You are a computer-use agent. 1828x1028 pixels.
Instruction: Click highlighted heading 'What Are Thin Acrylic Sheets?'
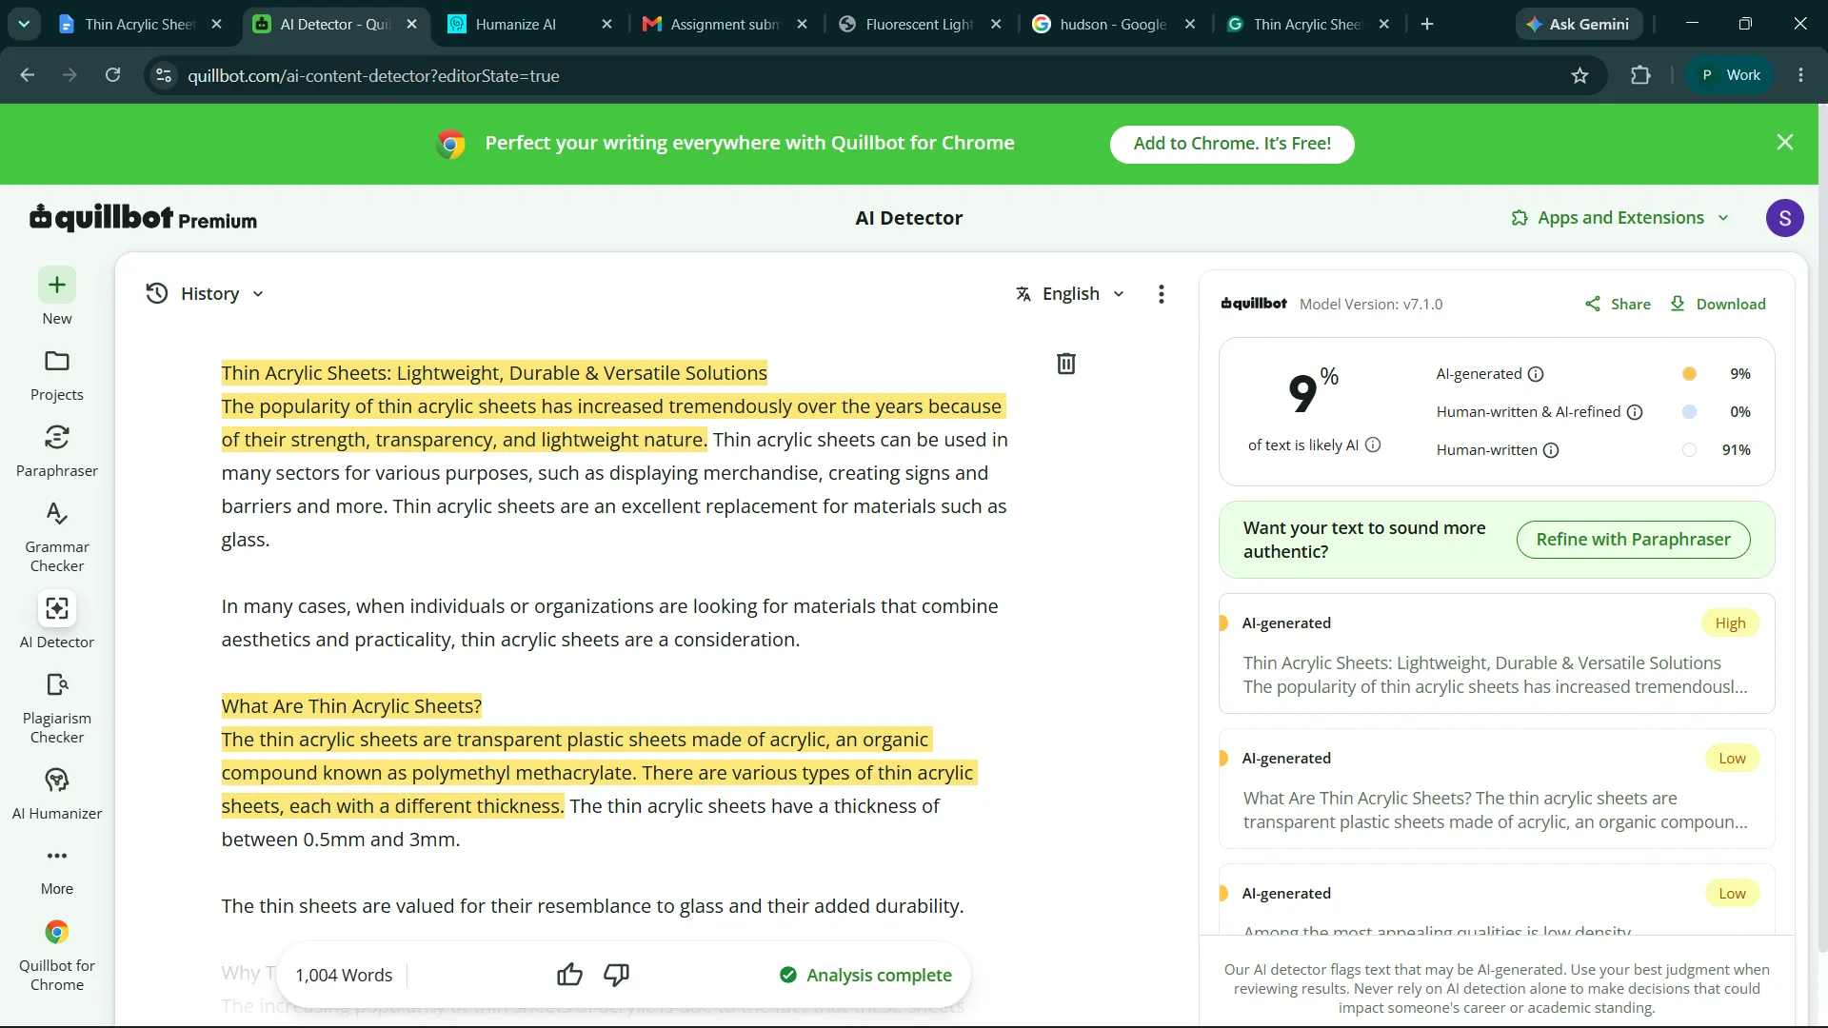pyautogui.click(x=351, y=706)
